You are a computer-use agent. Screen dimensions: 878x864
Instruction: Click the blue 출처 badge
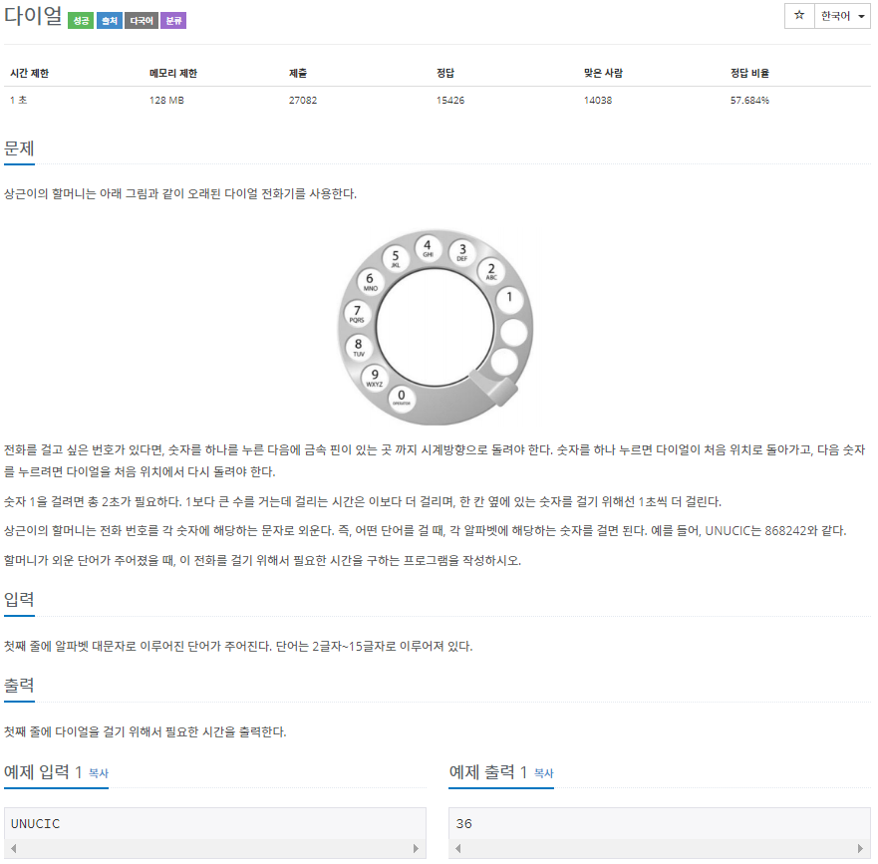[110, 21]
